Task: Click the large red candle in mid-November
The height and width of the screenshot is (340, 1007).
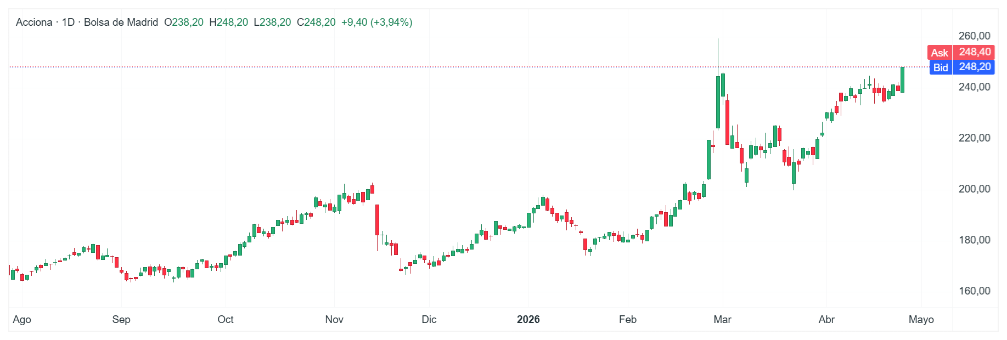Action: [x=377, y=219]
